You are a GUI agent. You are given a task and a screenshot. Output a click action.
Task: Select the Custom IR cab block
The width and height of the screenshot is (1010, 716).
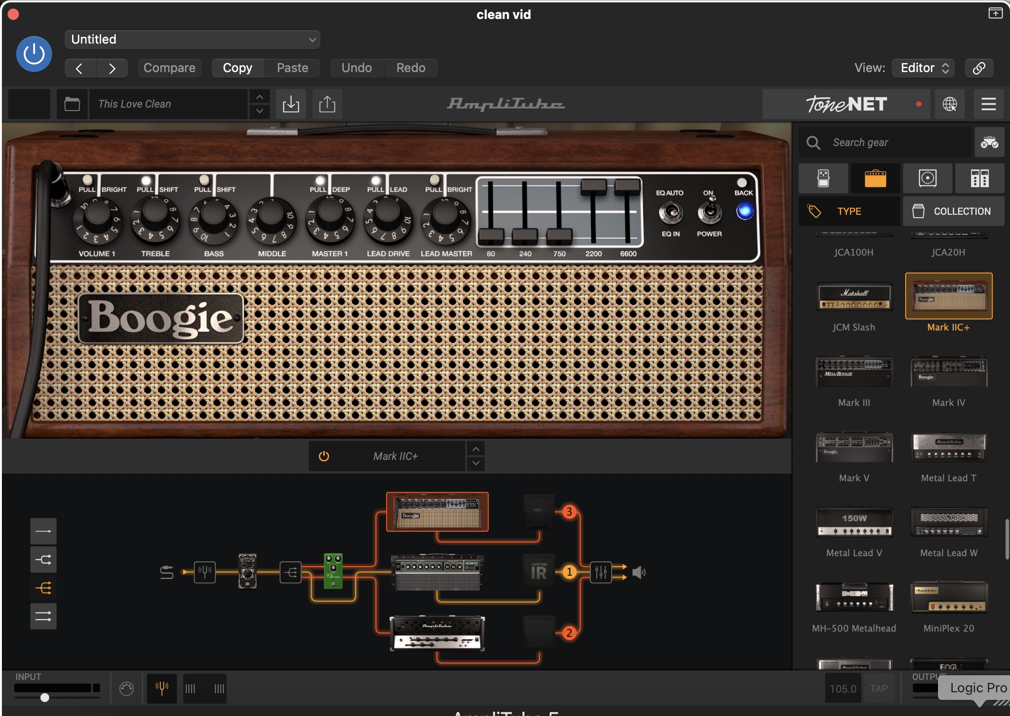(539, 572)
